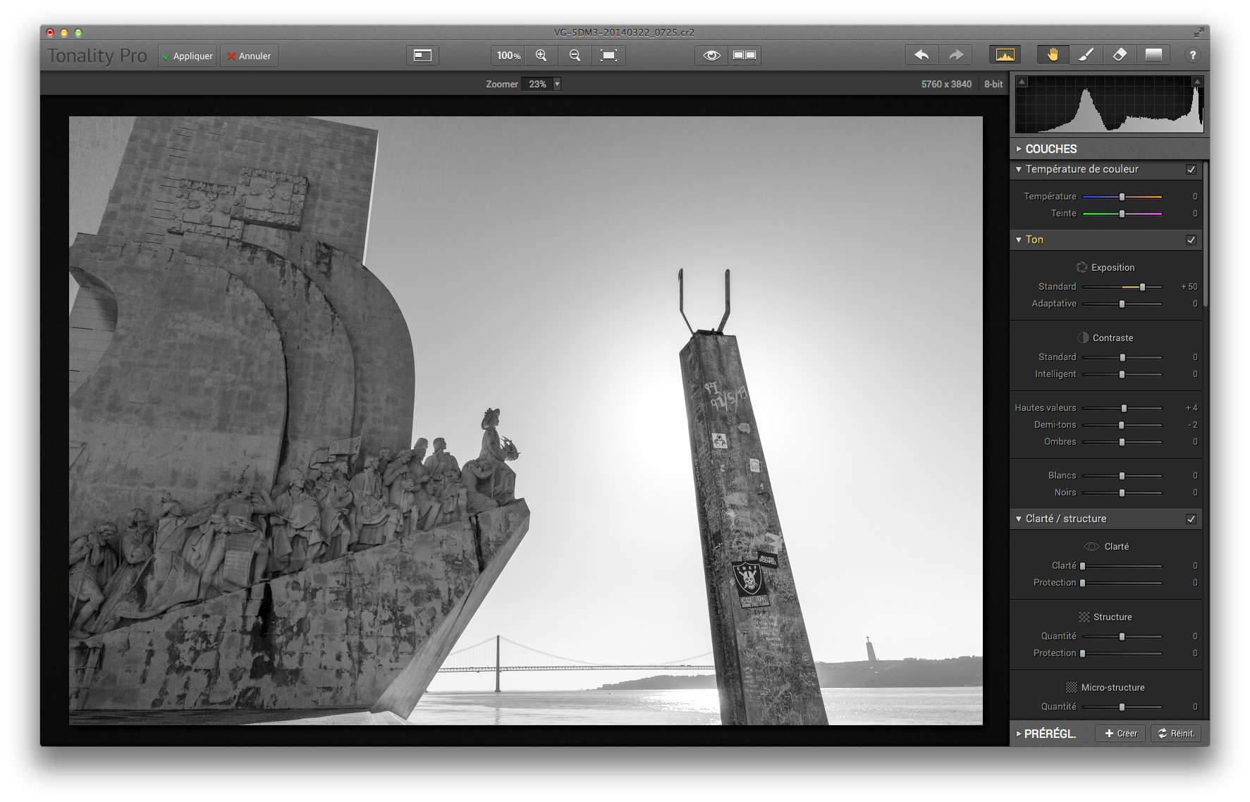
Task: Adjust the Teinte slider
Action: pyautogui.click(x=1122, y=214)
